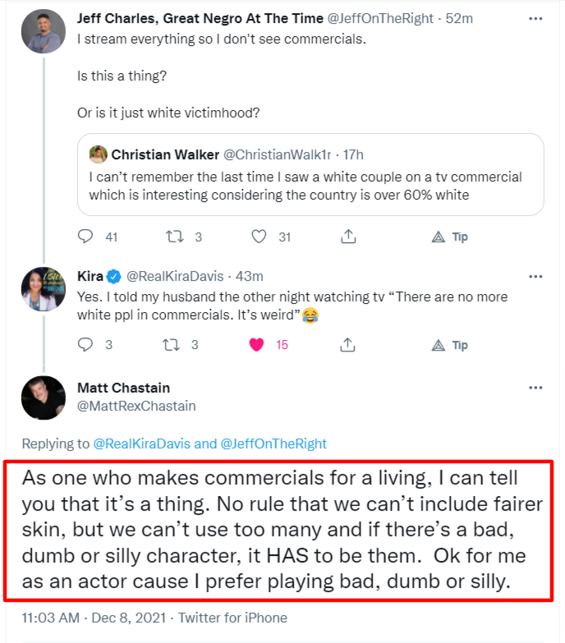Open more options for Jeff Charles' tweet
Image resolution: width=565 pixels, height=643 pixels.
(535, 16)
